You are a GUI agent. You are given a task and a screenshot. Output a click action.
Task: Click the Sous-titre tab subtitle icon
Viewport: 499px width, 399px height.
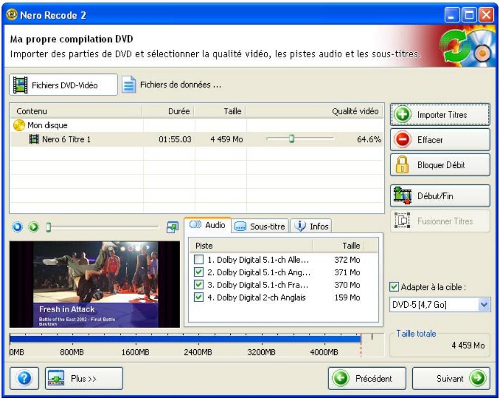click(240, 226)
